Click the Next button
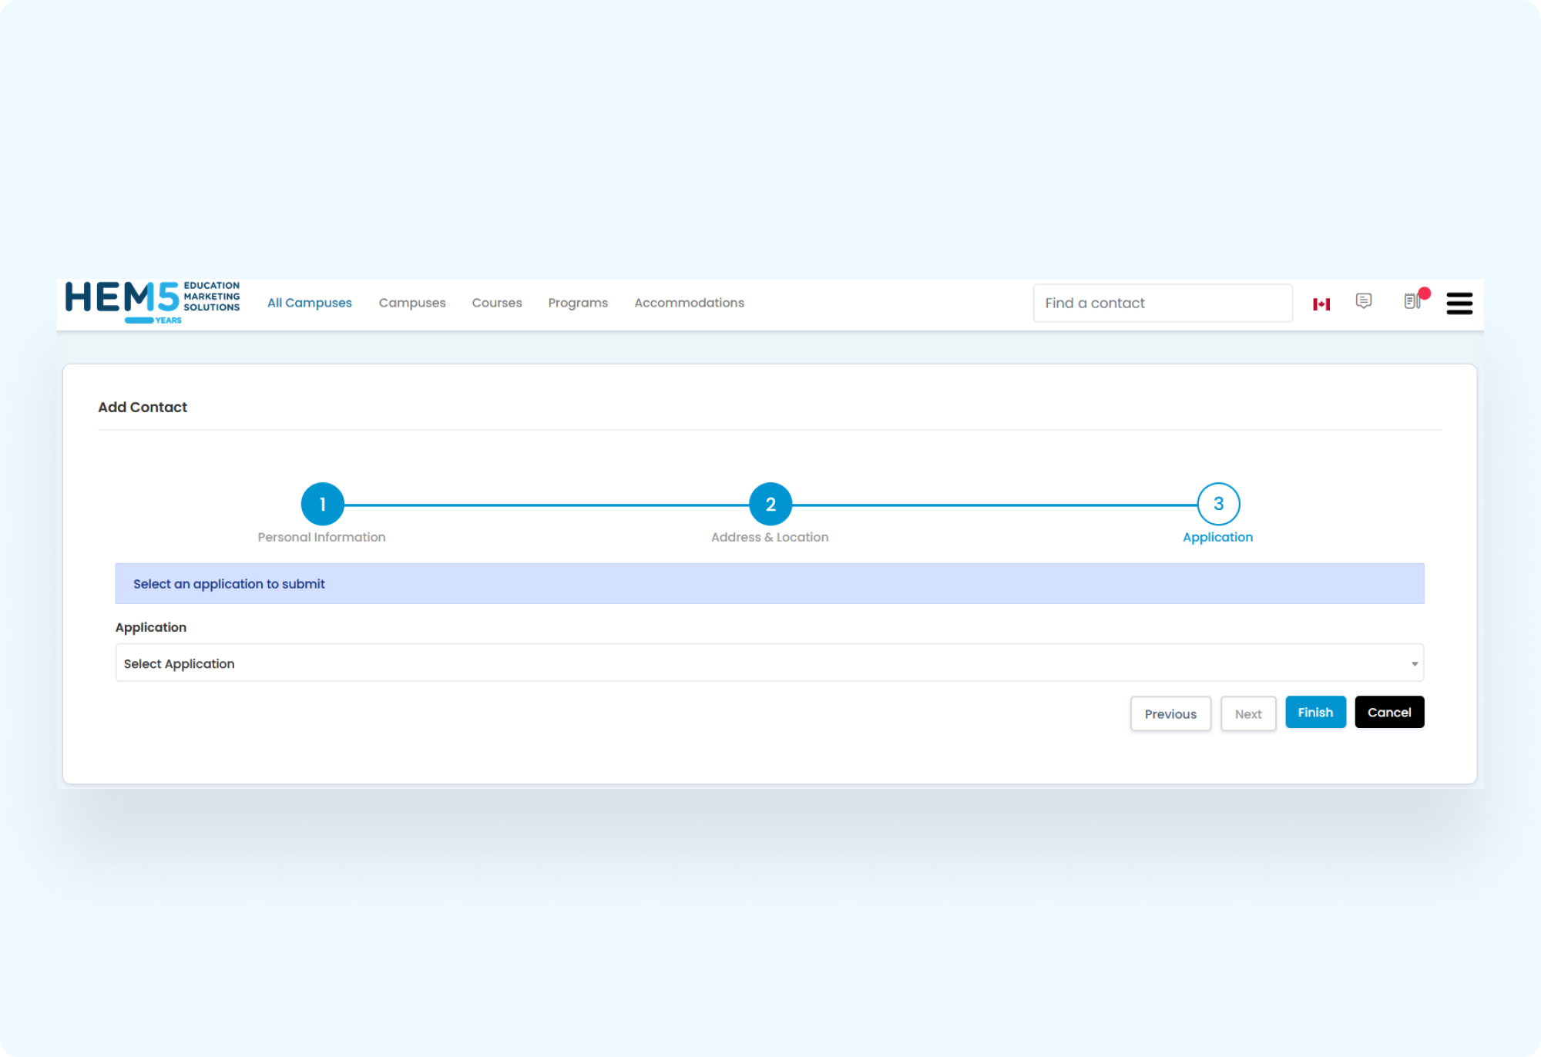Viewport: 1541px width, 1057px height. point(1248,714)
